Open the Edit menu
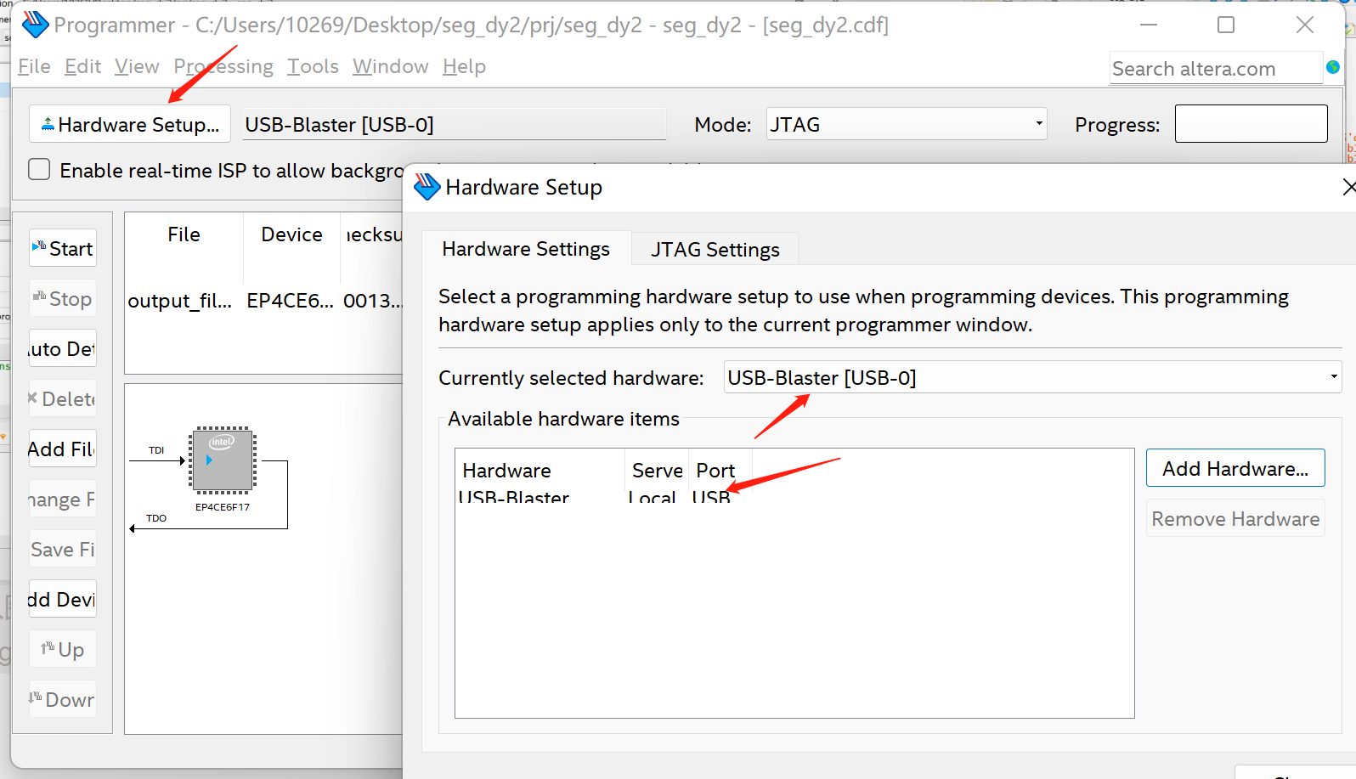This screenshot has width=1356, height=779. tap(82, 66)
